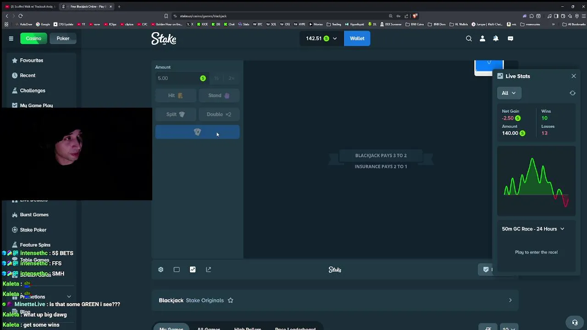Click the Losses count 13

pos(544,133)
